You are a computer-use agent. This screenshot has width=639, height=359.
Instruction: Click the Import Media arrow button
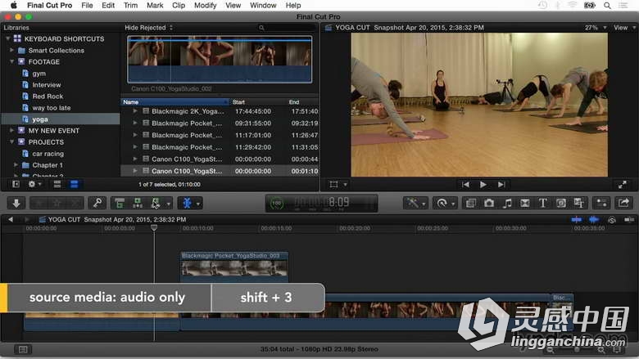pos(16,203)
